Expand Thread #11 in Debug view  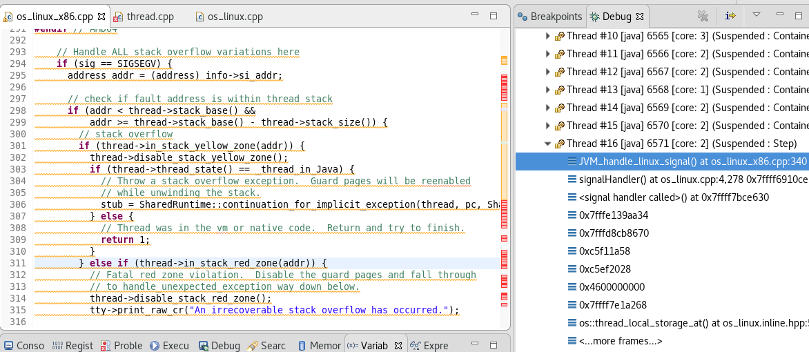point(547,54)
